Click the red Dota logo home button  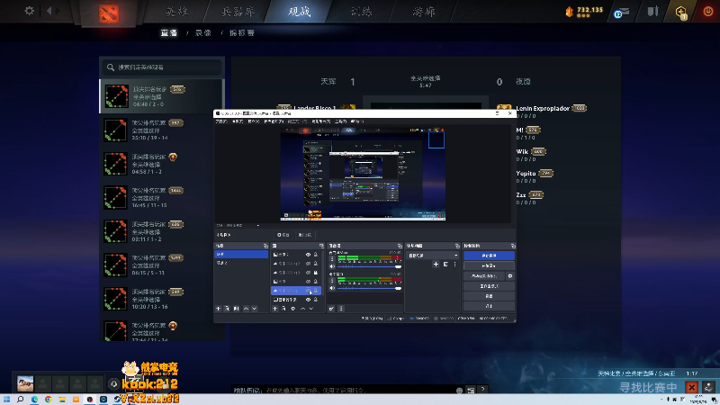pos(109,13)
